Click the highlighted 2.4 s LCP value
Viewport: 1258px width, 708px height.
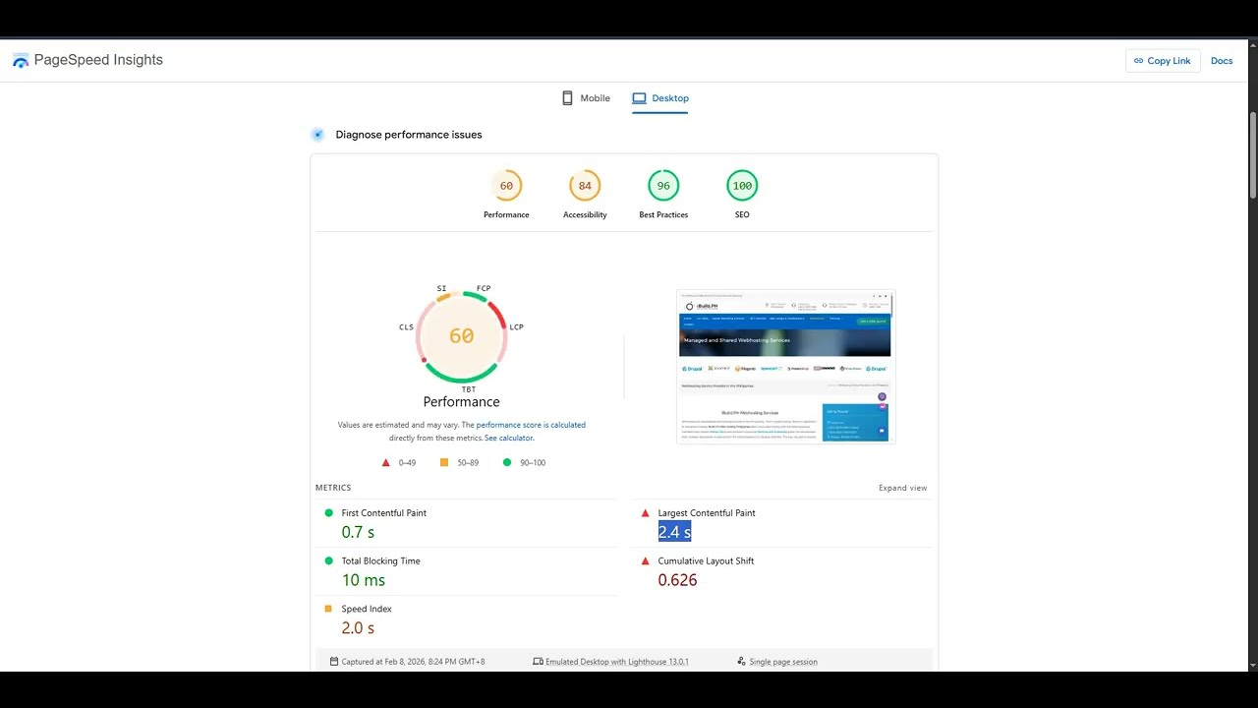(674, 532)
